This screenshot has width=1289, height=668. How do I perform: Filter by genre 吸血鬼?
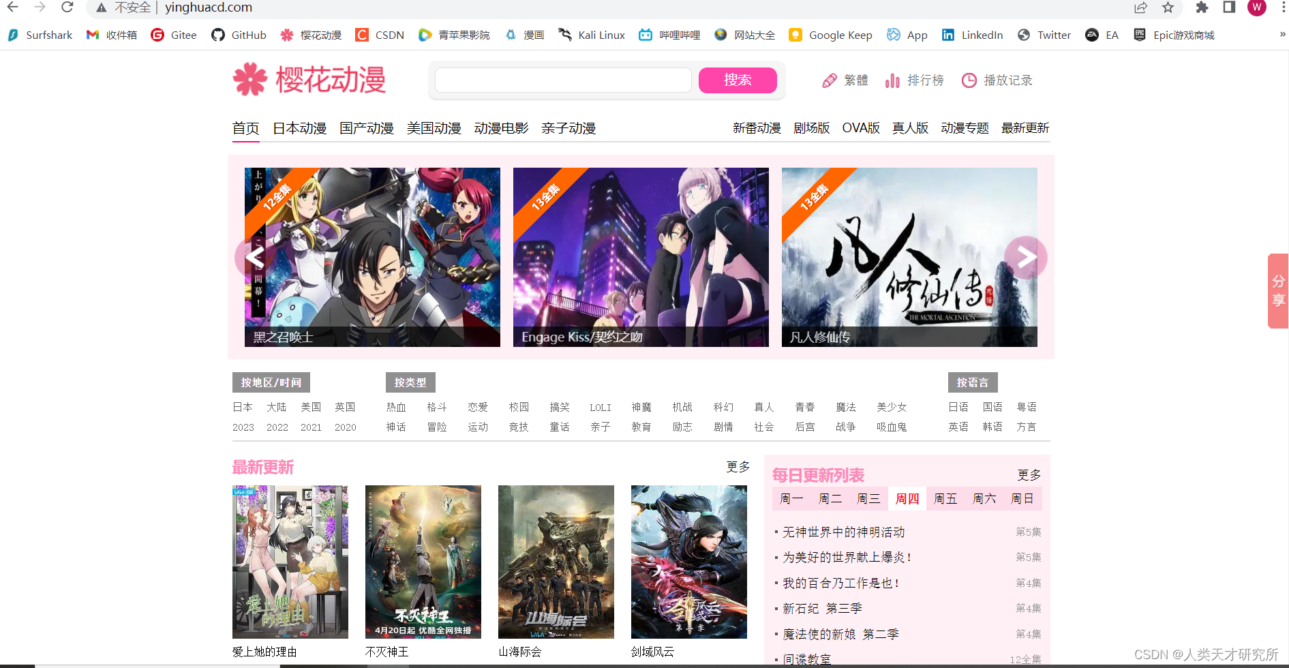pos(892,427)
